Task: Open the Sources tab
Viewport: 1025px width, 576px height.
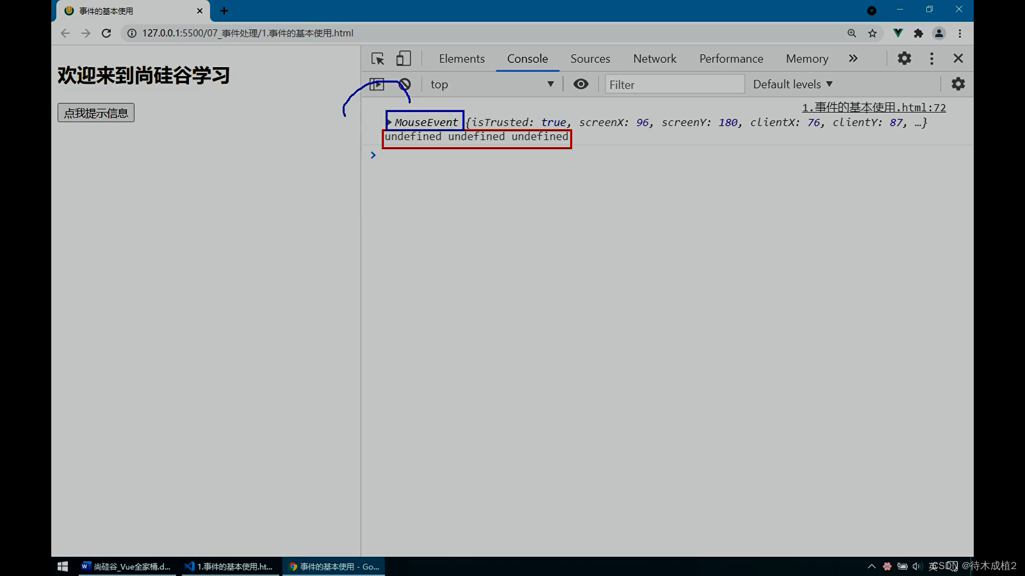Action: [x=590, y=59]
